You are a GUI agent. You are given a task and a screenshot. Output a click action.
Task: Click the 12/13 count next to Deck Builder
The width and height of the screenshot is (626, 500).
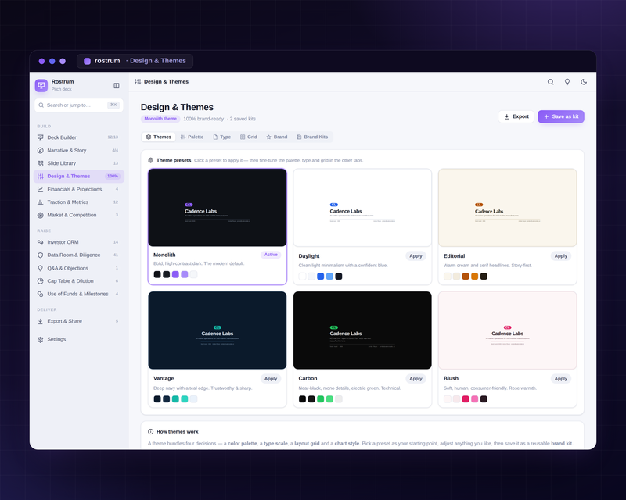pos(113,137)
